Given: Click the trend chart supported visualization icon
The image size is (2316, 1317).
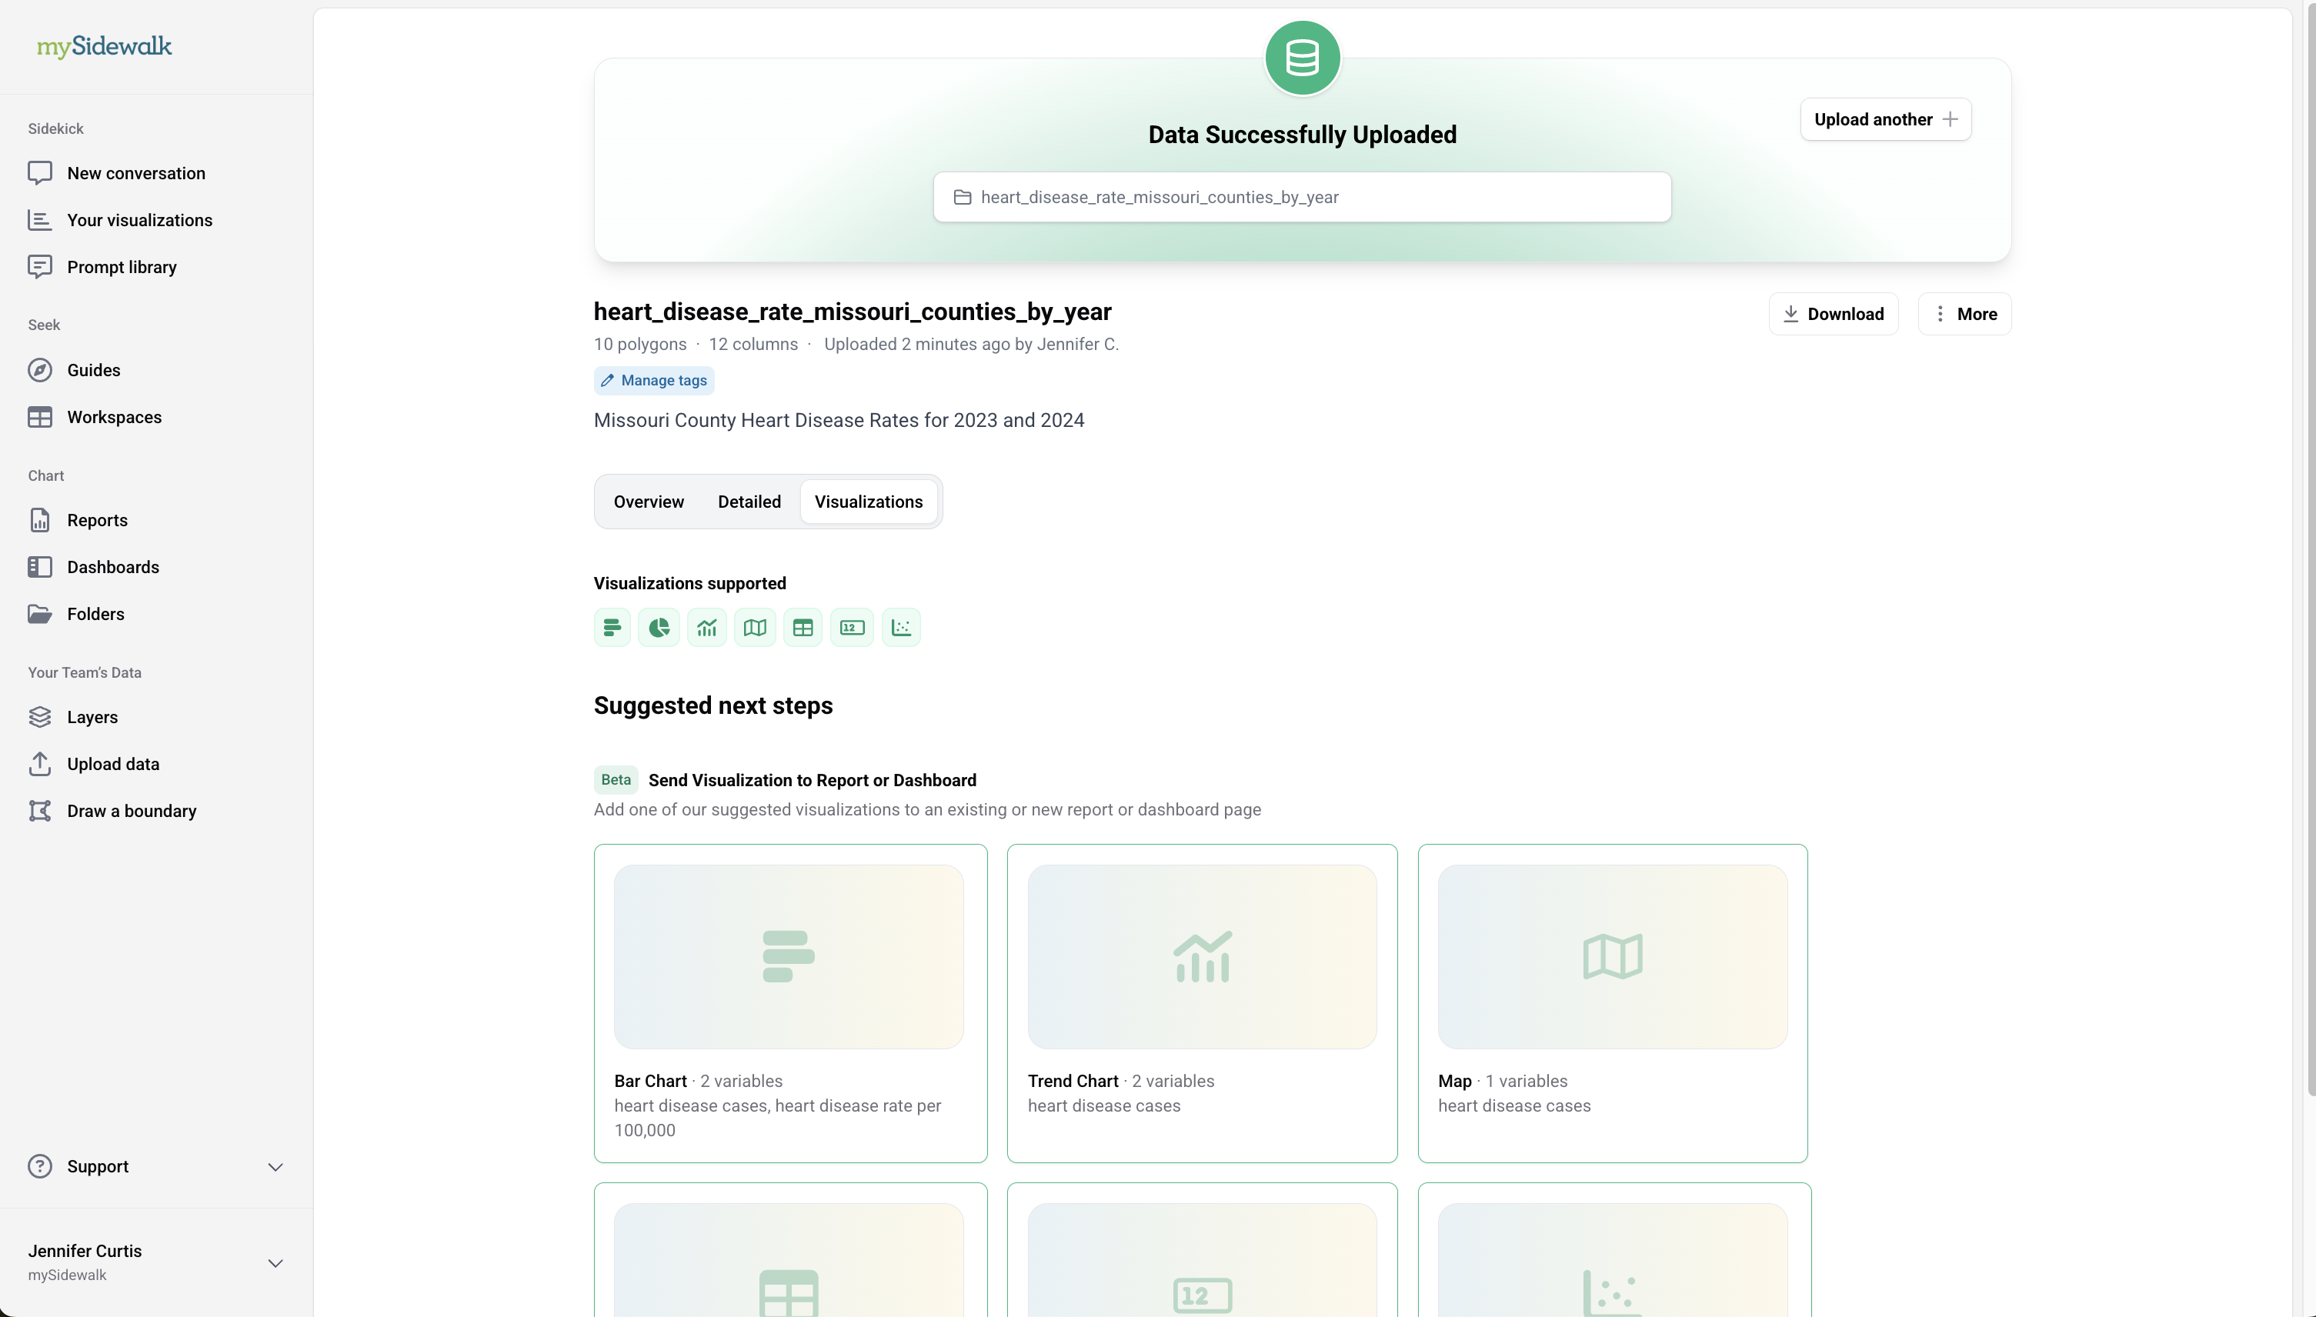Looking at the screenshot, I should click(706, 627).
